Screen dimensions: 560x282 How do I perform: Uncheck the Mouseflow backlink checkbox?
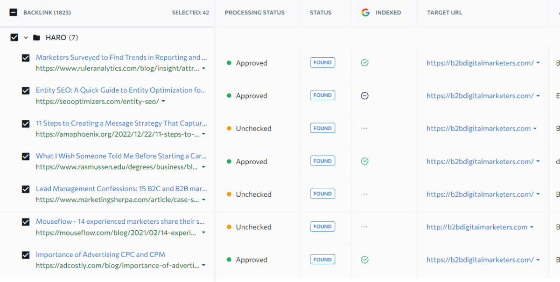26,222
